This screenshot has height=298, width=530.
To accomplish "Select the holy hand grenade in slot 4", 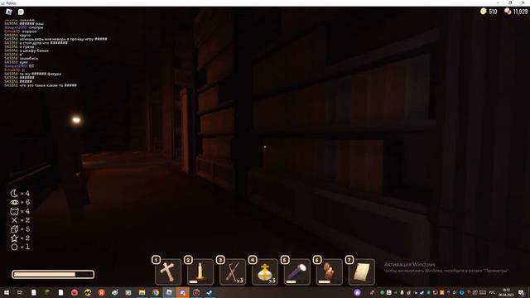I will click(x=265, y=272).
